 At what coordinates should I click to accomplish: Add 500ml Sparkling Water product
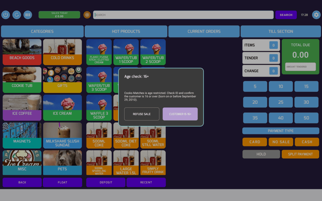click(x=99, y=163)
